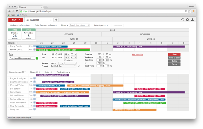Screen dimensions: 203x129
Task: Click the red circle for Nicole Costa
Action: 35,50
